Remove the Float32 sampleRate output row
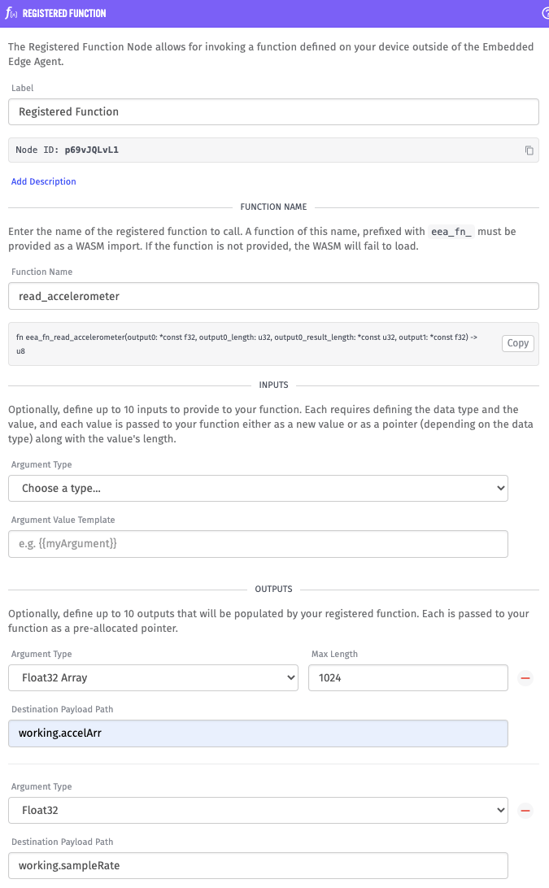The height and width of the screenshot is (888, 549). [x=525, y=811]
